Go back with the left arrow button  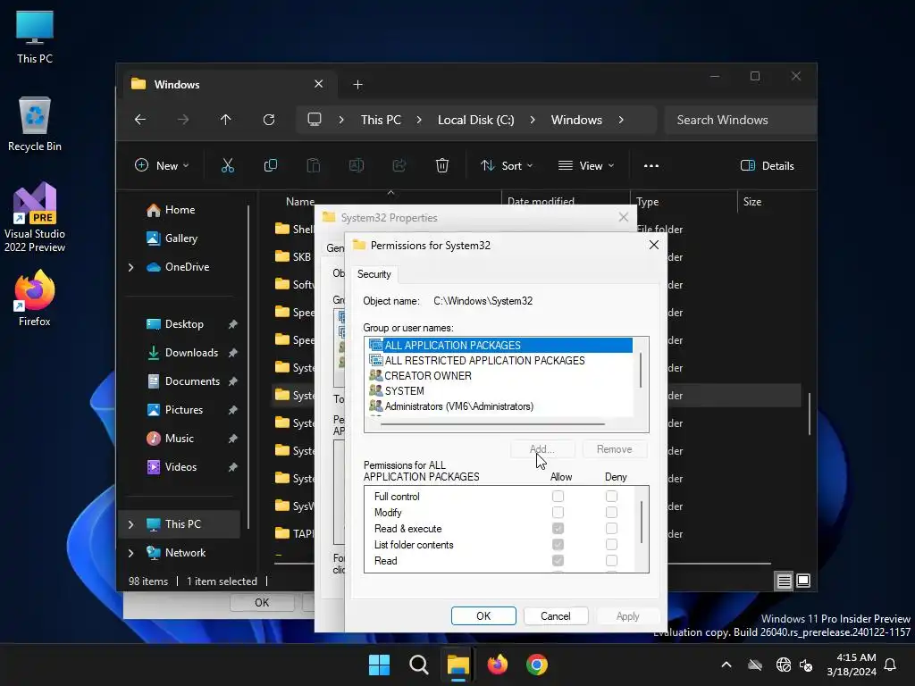[140, 120]
